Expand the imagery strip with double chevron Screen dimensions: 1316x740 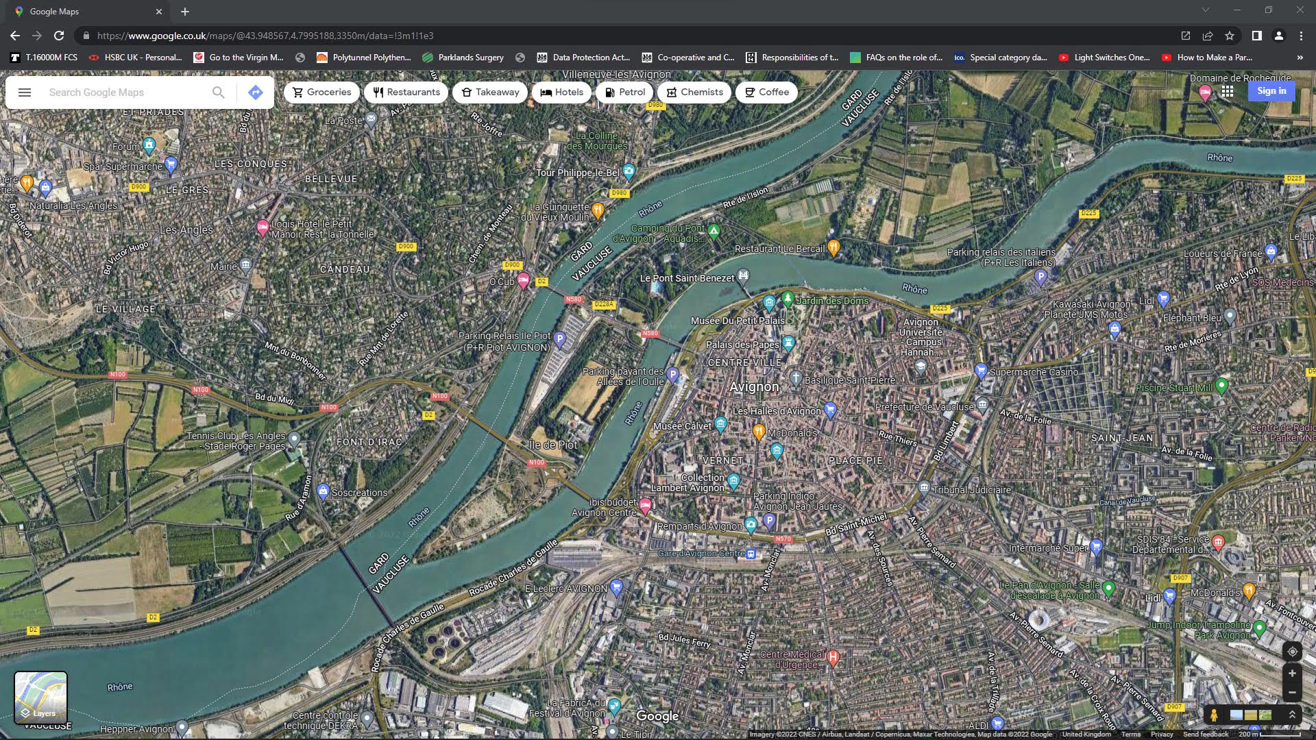1292,715
